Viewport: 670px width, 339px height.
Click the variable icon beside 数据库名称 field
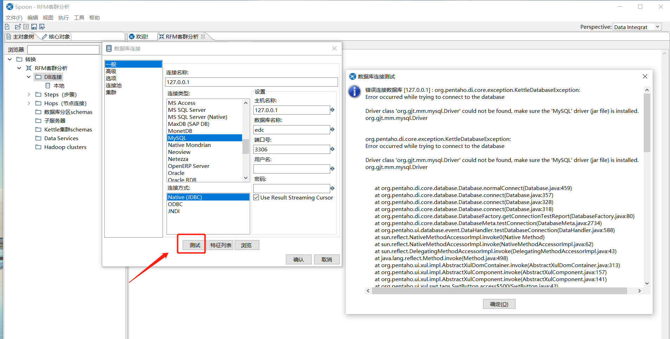(332, 130)
